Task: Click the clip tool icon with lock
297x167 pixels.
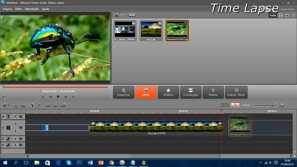Action: click(x=63, y=105)
